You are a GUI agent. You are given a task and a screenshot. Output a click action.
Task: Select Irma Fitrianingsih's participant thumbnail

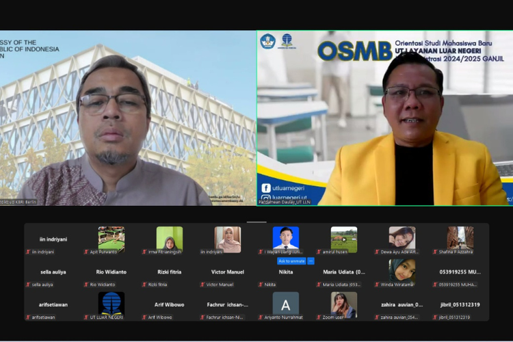[x=169, y=239]
